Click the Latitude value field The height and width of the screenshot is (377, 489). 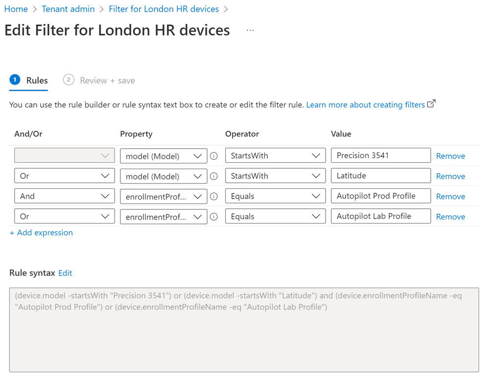380,176
